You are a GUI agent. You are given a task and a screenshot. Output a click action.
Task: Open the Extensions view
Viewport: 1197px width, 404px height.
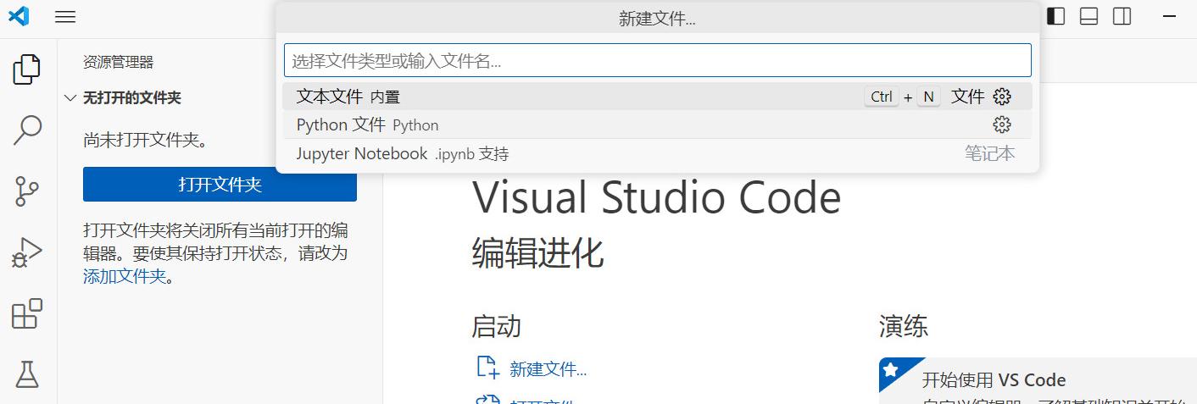(27, 313)
